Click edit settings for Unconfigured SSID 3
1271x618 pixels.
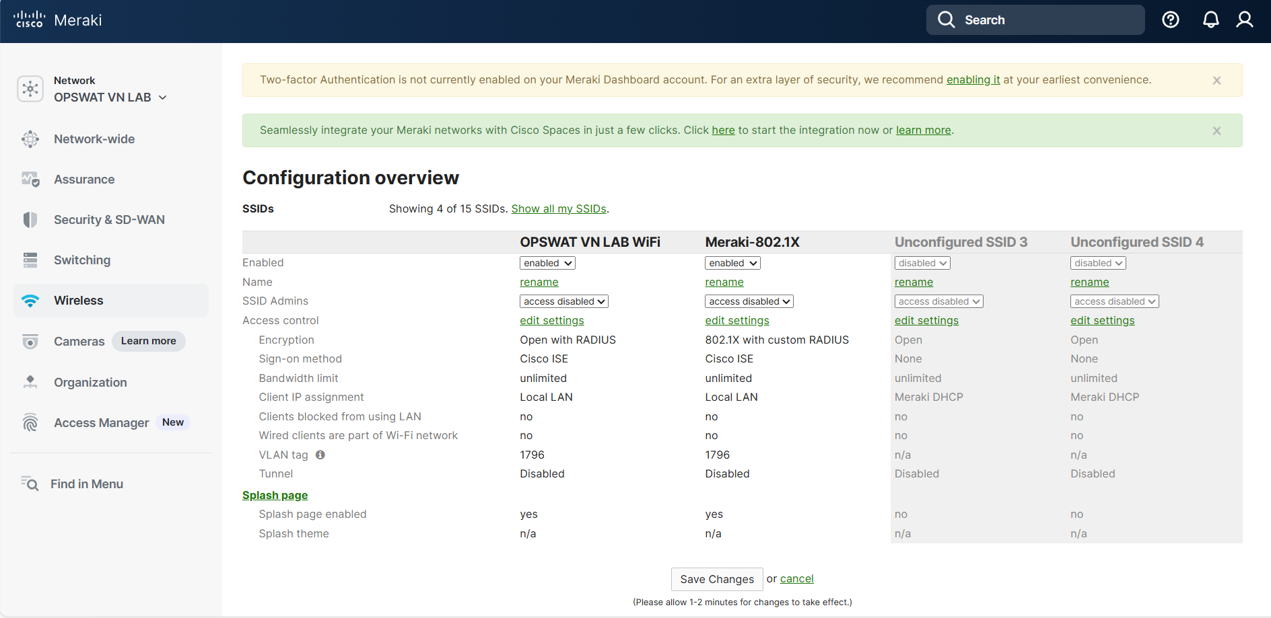pos(926,321)
